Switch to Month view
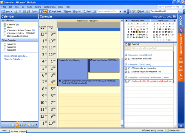 [77, 11]
